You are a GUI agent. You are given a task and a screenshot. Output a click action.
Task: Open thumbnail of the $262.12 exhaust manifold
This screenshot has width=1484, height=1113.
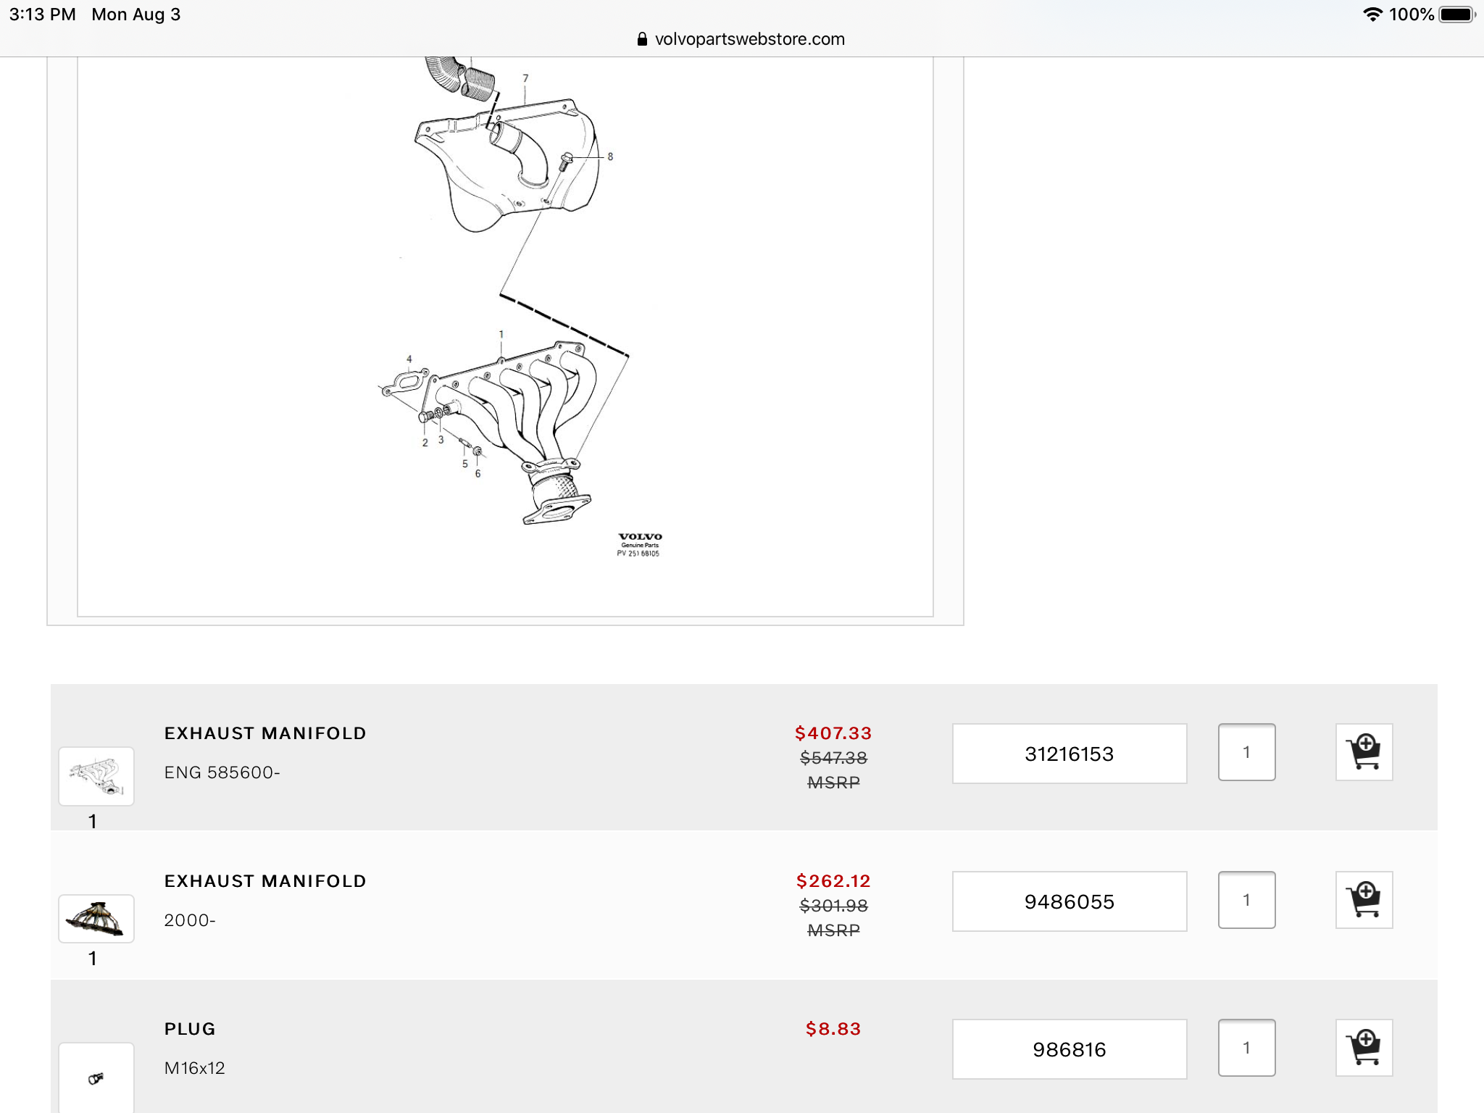(x=96, y=918)
